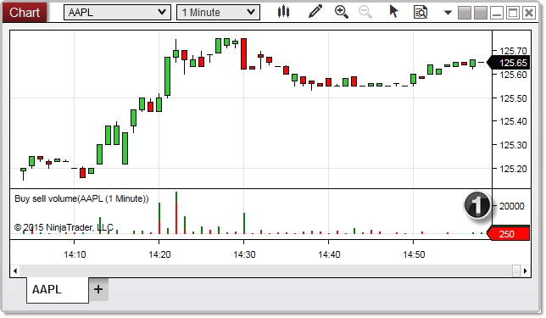
Task: Expand the toolbar overflow arrow
Action: point(448,13)
